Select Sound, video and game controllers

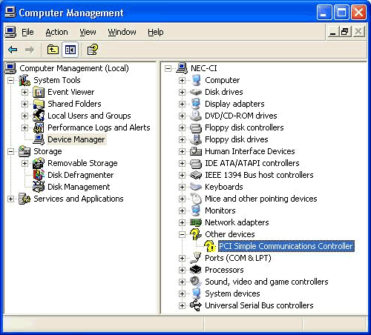click(x=266, y=282)
